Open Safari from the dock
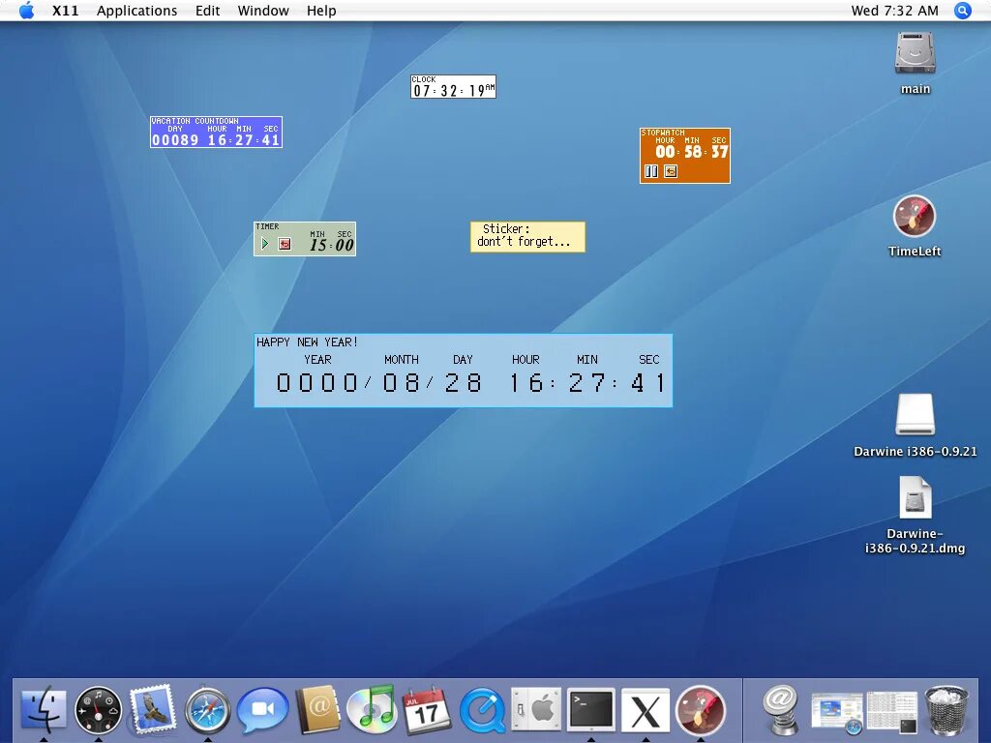This screenshot has height=743, width=991. point(208,709)
